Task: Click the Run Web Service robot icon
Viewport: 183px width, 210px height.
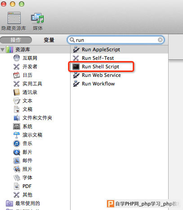Action: 76,75
